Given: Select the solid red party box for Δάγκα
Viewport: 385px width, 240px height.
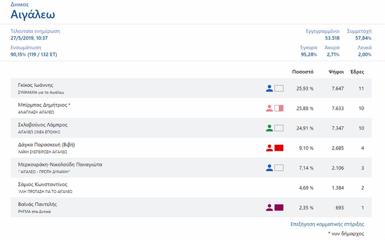Looking at the screenshot, I should [x=279, y=148].
